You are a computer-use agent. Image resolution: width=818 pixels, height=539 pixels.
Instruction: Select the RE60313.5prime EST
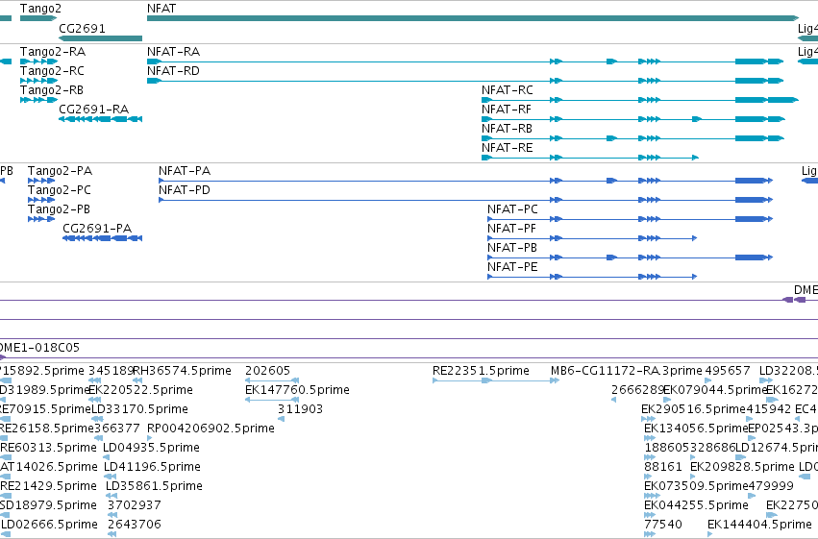(x=5, y=457)
